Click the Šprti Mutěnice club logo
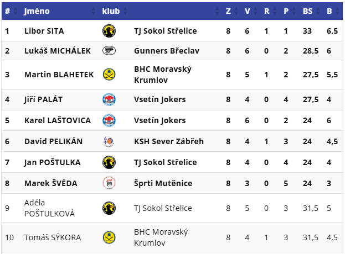 pyautogui.click(x=109, y=183)
